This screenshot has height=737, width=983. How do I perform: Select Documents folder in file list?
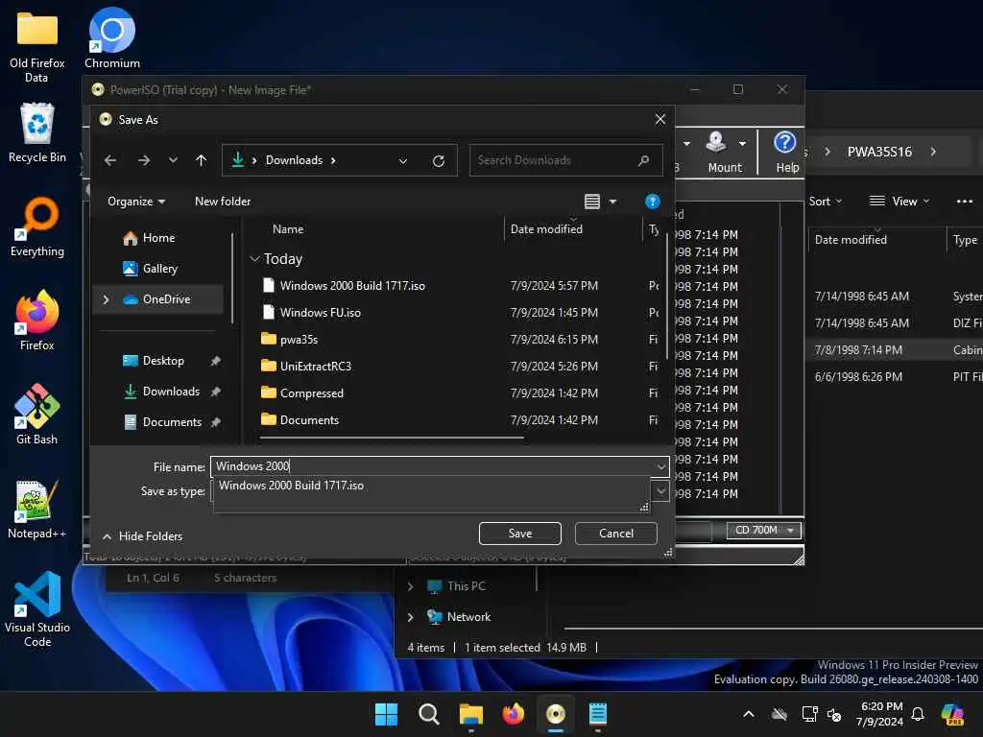click(310, 420)
